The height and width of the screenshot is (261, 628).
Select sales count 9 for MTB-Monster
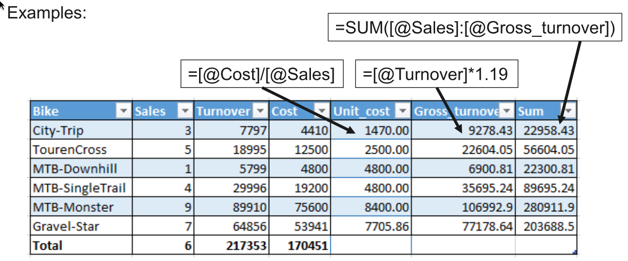[x=163, y=207]
